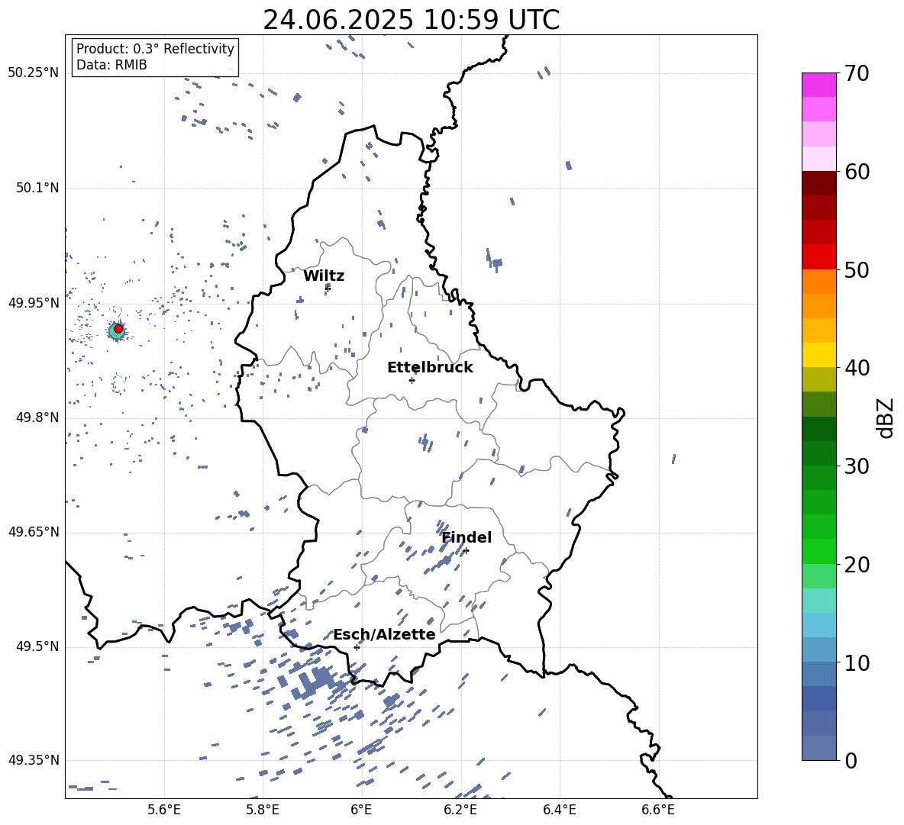Image resolution: width=904 pixels, height=825 pixels.
Task: Click the colorbar tick label 70
Action: [857, 74]
